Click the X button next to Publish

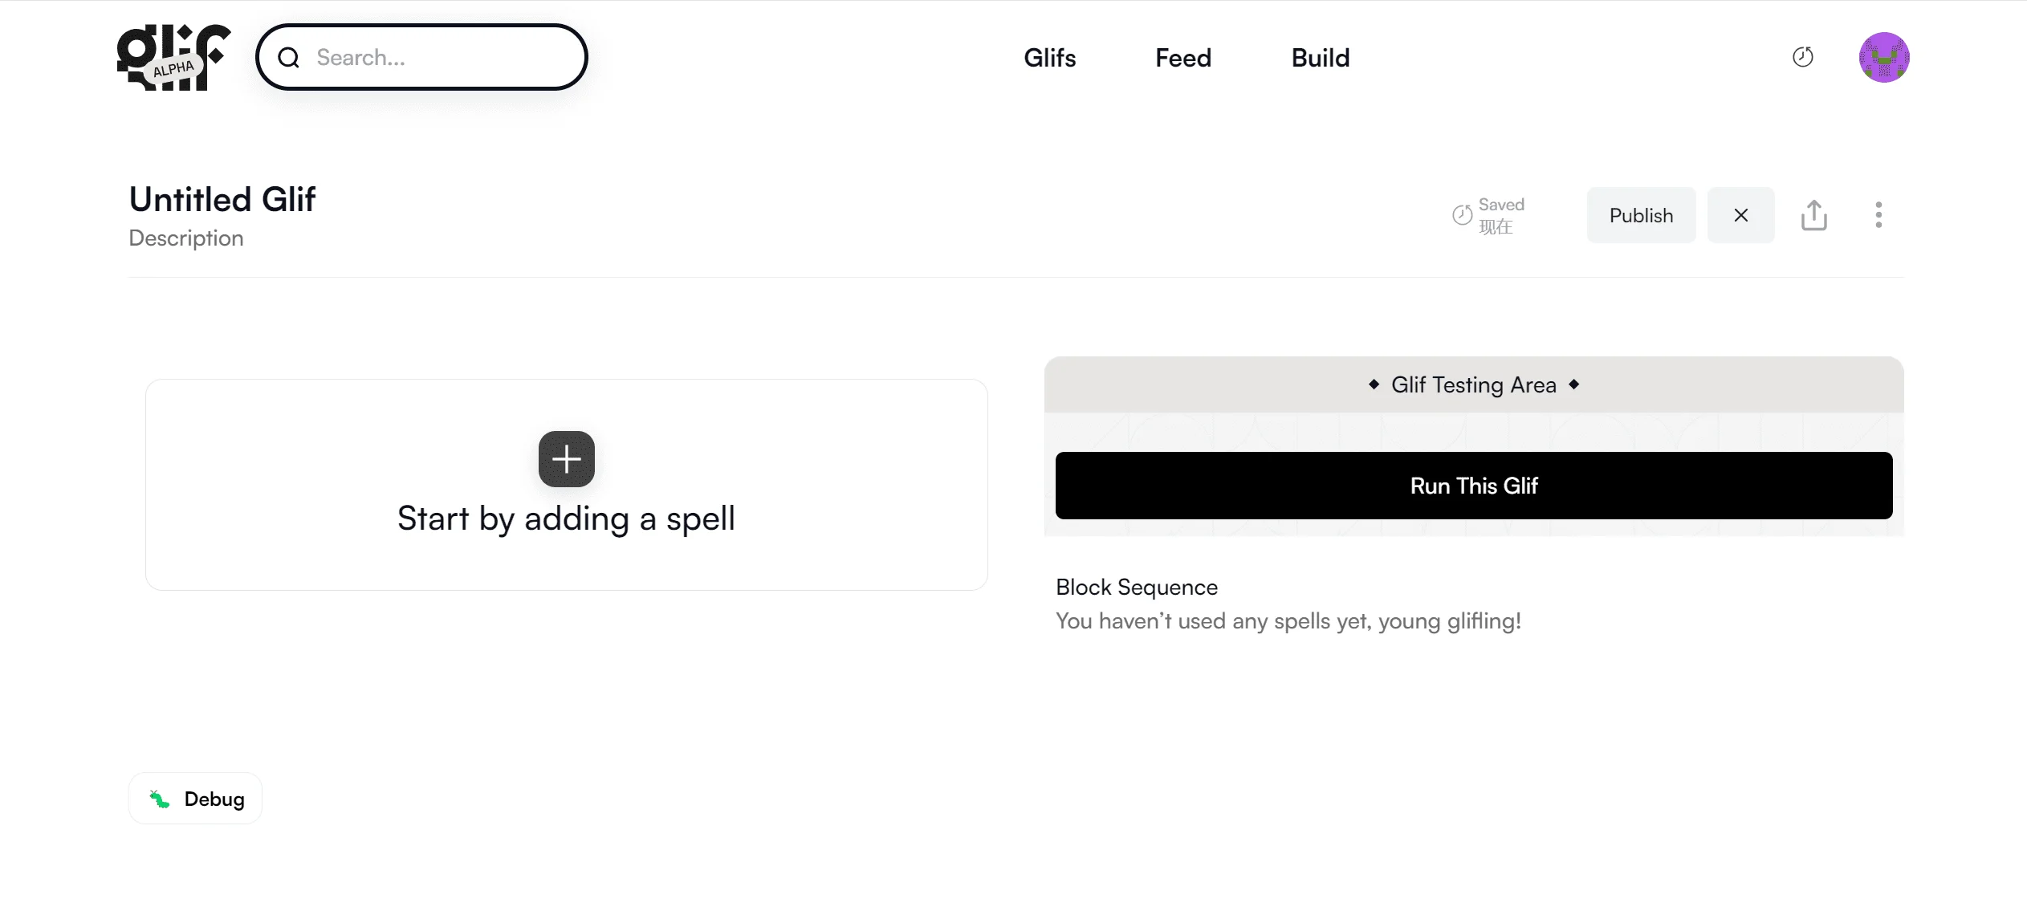click(1741, 215)
